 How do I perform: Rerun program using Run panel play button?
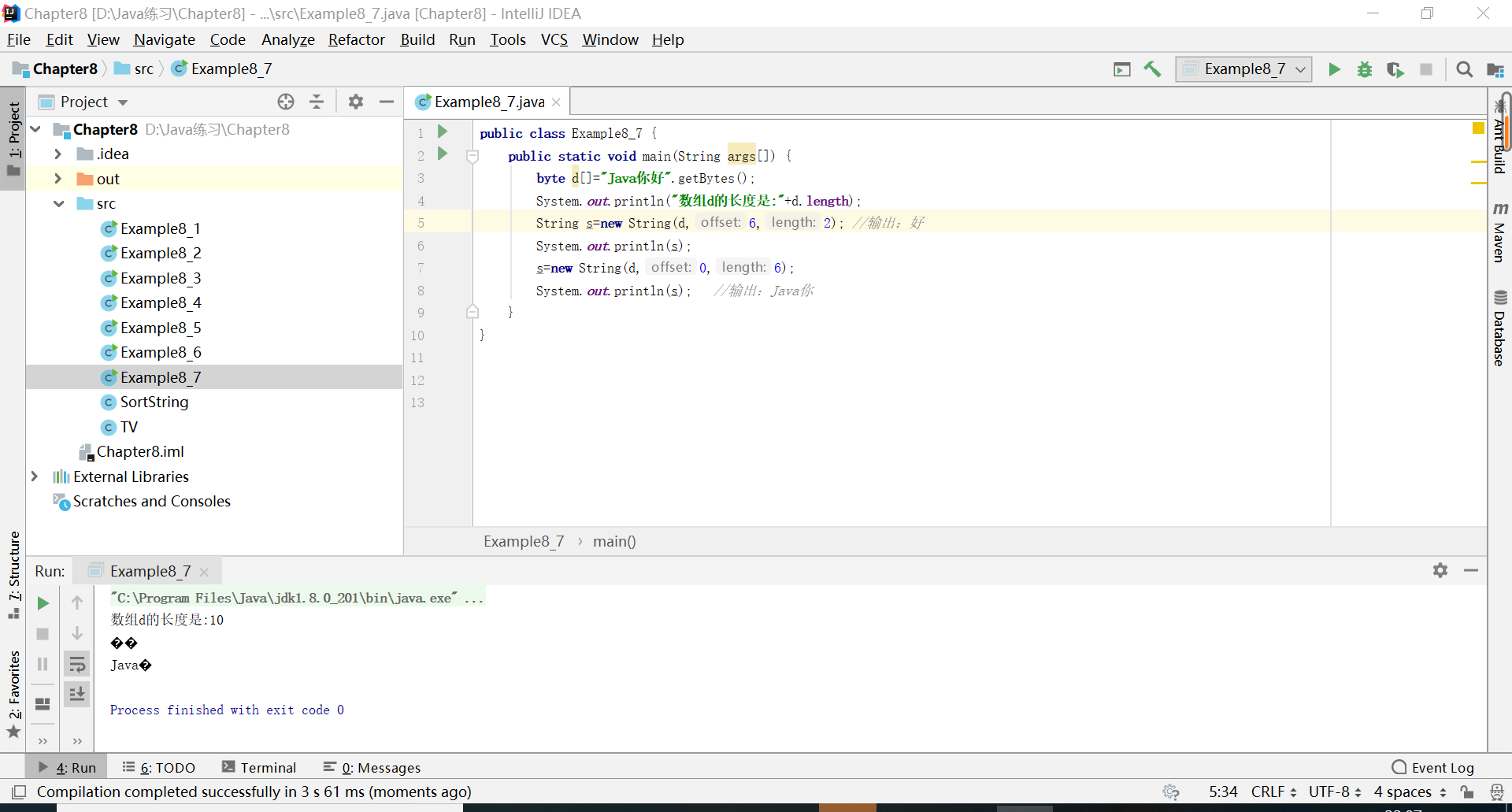click(43, 603)
